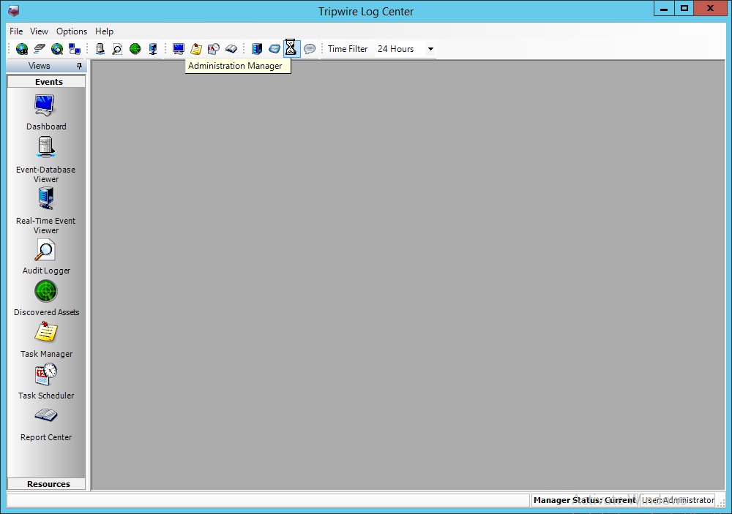Click the hourglass icon in toolbar

(291, 49)
